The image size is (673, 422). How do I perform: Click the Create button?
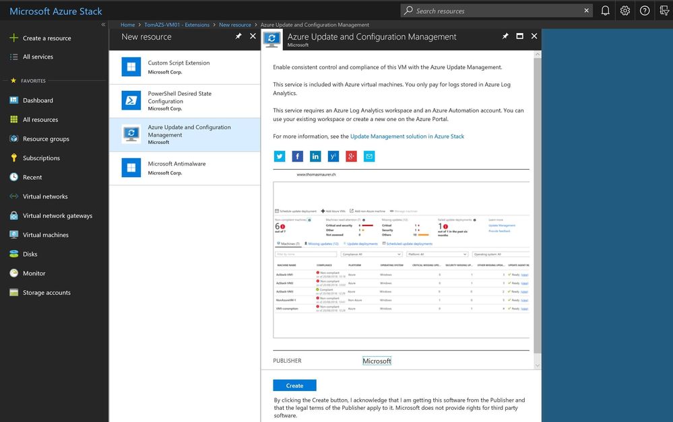tap(294, 386)
